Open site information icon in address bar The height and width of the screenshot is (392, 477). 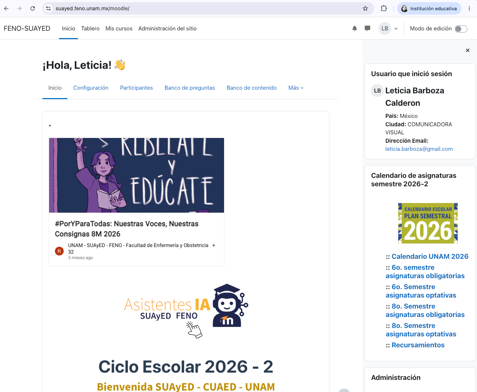[48, 8]
